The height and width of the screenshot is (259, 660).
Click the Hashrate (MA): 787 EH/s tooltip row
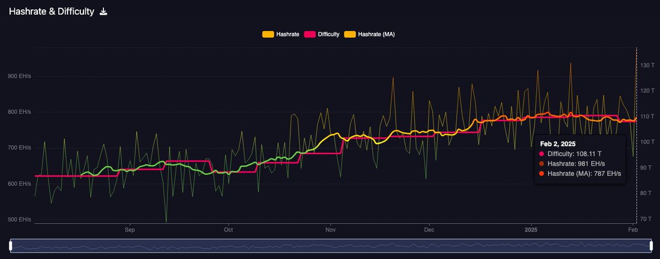pyautogui.click(x=580, y=173)
